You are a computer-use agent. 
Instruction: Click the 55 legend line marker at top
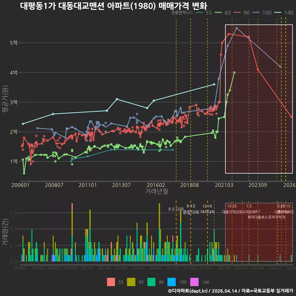pos(199,13)
